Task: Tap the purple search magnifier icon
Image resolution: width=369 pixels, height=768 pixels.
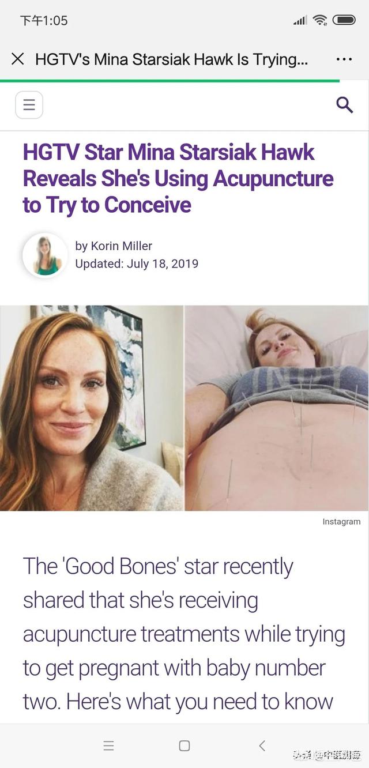Action: (344, 105)
